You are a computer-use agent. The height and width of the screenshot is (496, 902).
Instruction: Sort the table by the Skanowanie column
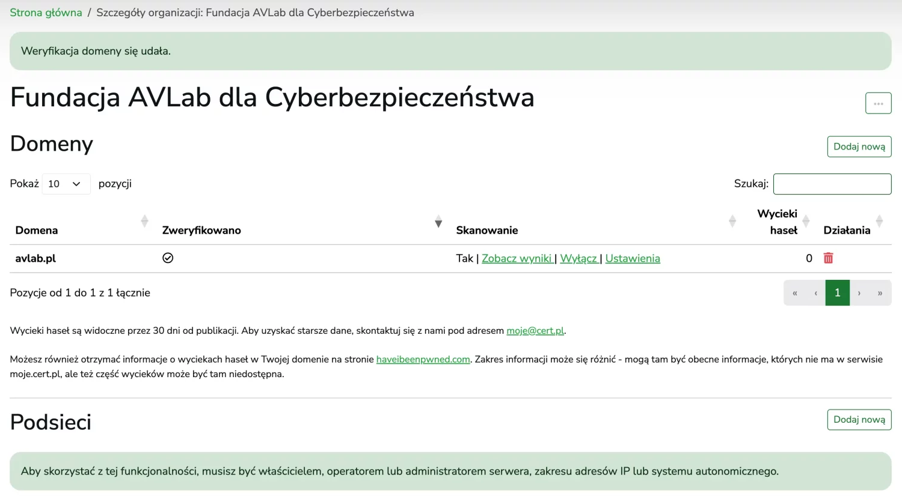pyautogui.click(x=732, y=221)
